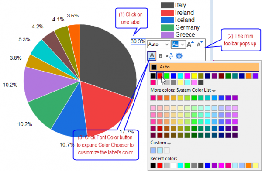The height and width of the screenshot is (171, 262).
Task: Click the leader line icon in mini toolbar
Action: pos(169,56)
